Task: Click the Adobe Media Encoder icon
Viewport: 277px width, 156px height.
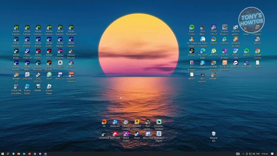Action: point(60,39)
